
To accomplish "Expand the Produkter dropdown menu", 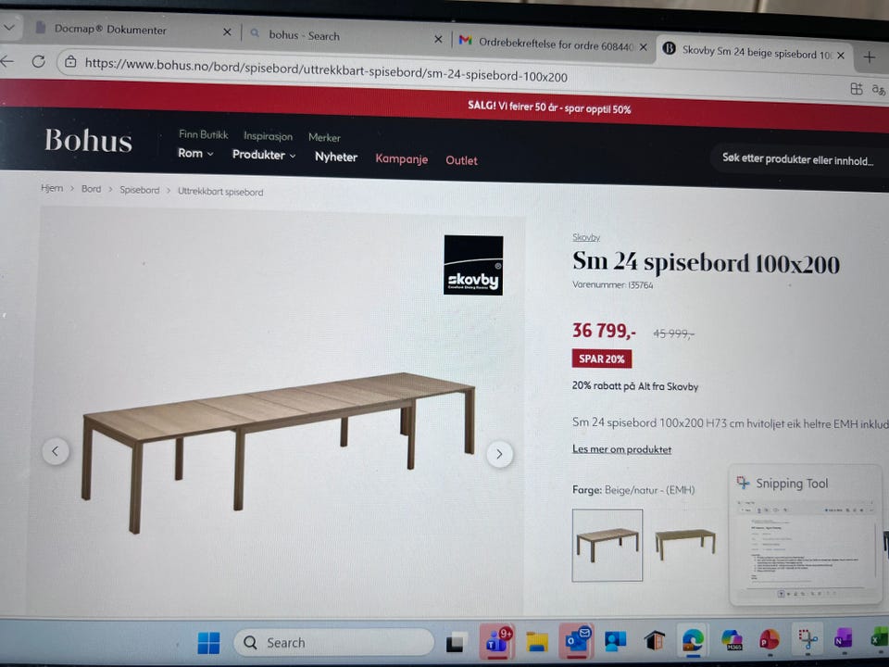I will point(264,155).
